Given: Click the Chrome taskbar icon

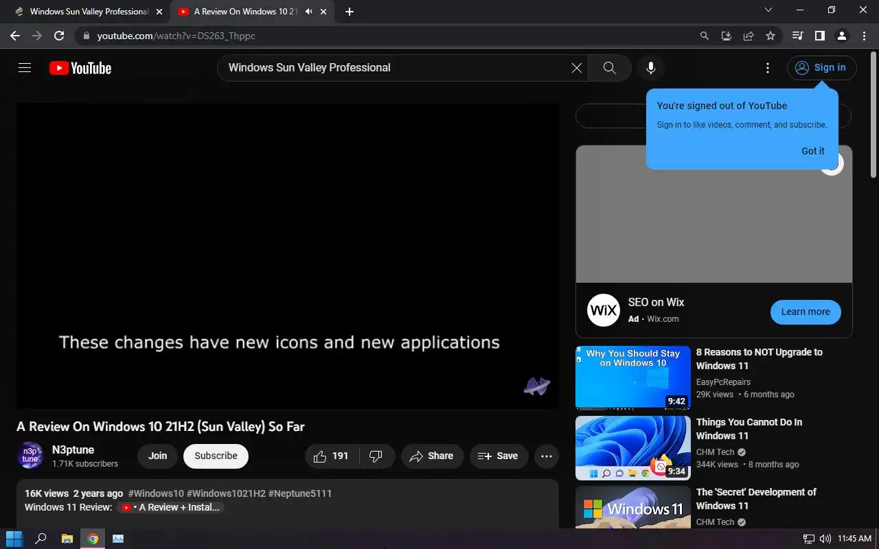Looking at the screenshot, I should click(x=93, y=539).
